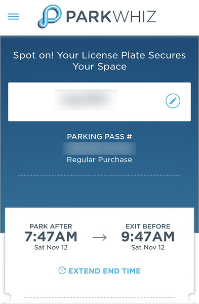Tap the dashed divider below Regular Purchase
This screenshot has width=199, height=304.
(99, 176)
